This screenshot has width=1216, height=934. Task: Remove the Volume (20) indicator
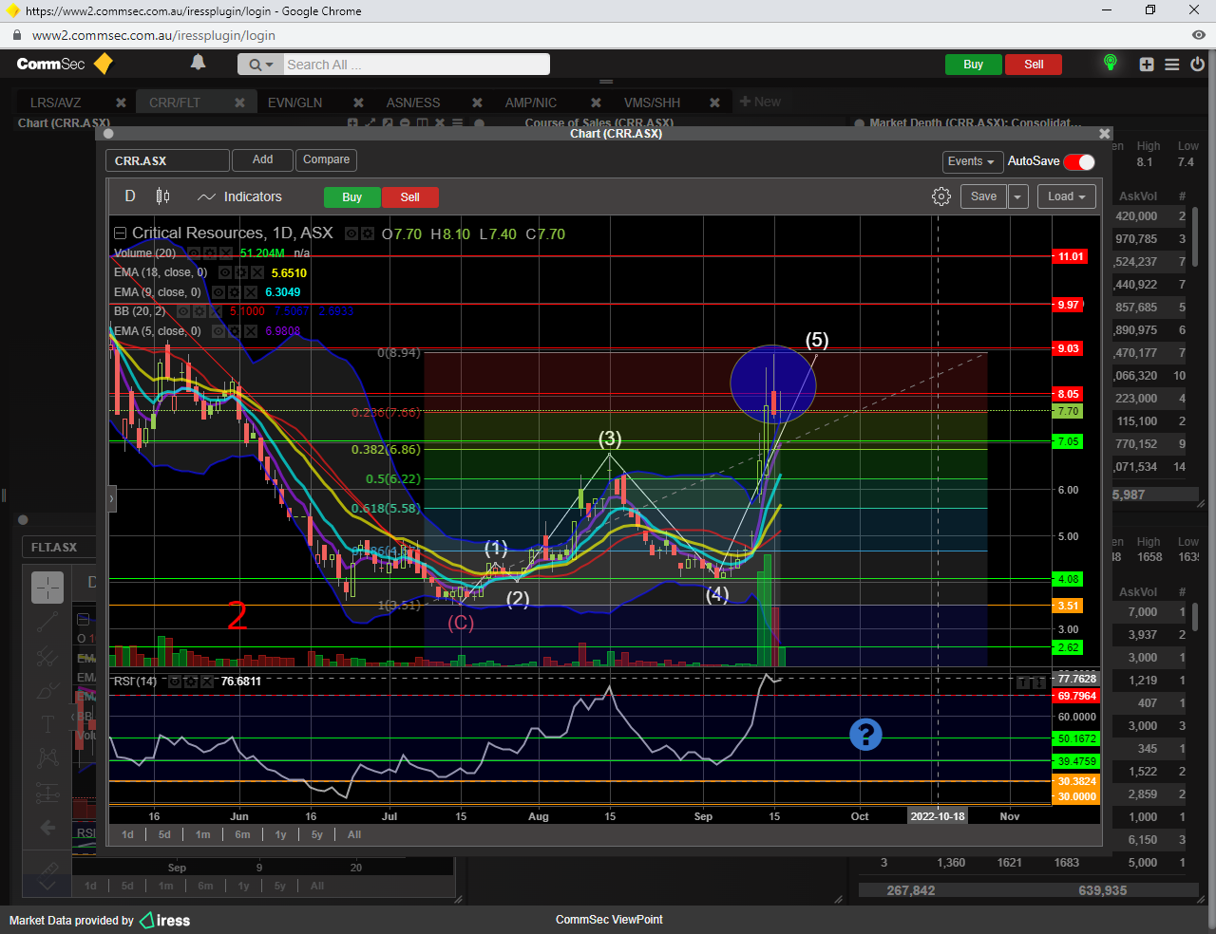pos(226,253)
